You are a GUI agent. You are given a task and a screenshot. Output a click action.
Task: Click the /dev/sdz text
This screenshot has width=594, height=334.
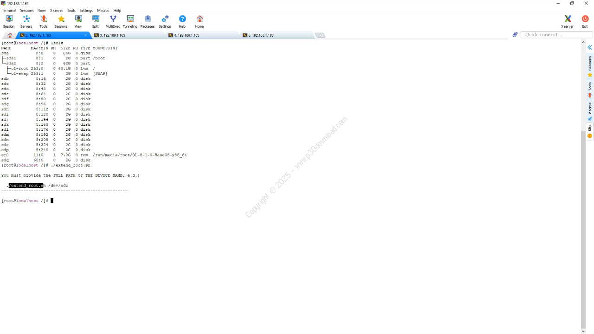(58, 186)
